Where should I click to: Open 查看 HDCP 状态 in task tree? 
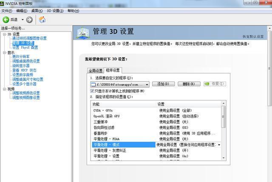click(24, 70)
